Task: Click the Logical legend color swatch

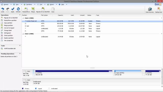Action: (36, 89)
